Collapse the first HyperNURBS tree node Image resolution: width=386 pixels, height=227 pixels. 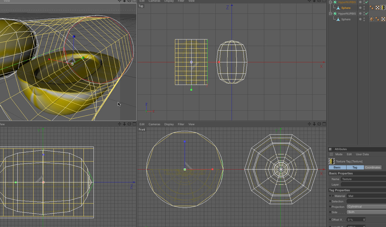point(330,2)
